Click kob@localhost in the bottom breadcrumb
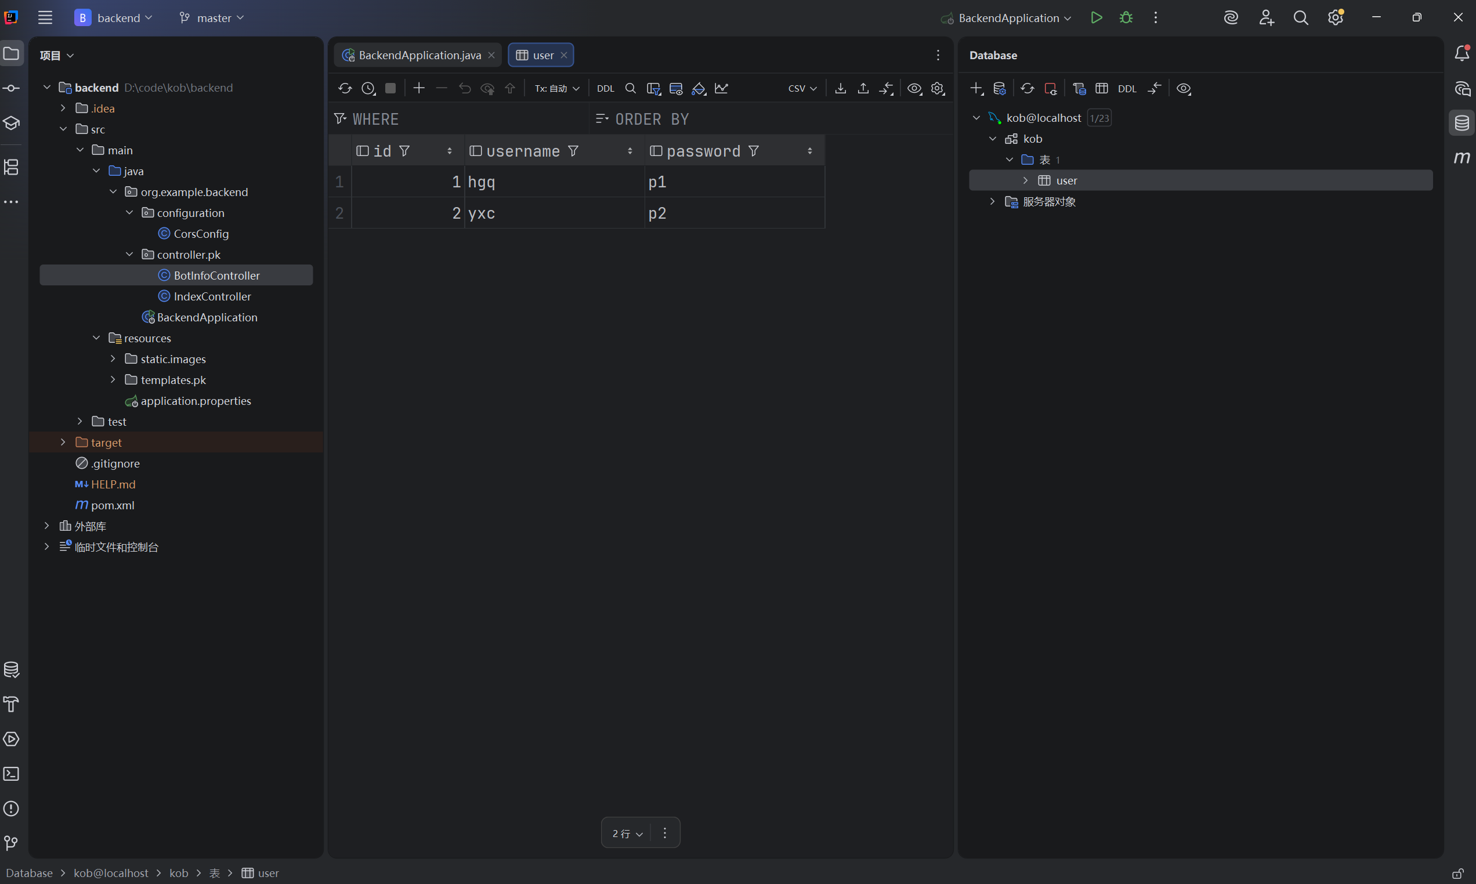 click(111, 872)
